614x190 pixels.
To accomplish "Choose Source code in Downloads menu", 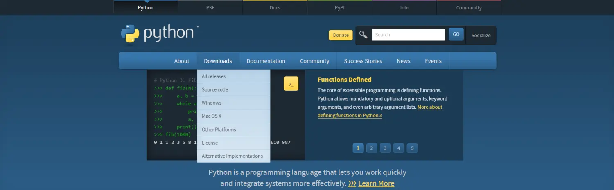I will [234, 89].
